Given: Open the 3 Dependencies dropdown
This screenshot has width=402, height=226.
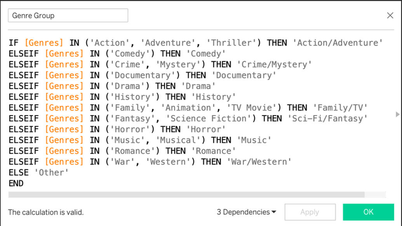Looking at the screenshot, I should pos(246,212).
